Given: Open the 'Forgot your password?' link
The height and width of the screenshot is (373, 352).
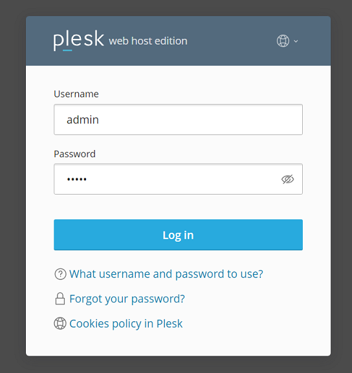Looking at the screenshot, I should [x=127, y=299].
